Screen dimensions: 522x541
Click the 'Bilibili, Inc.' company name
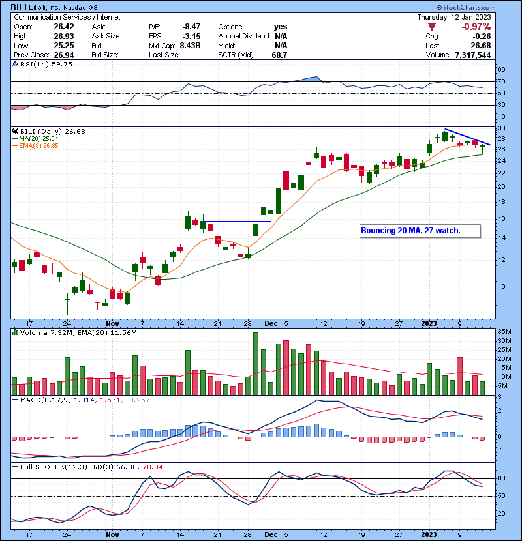pyautogui.click(x=45, y=7)
